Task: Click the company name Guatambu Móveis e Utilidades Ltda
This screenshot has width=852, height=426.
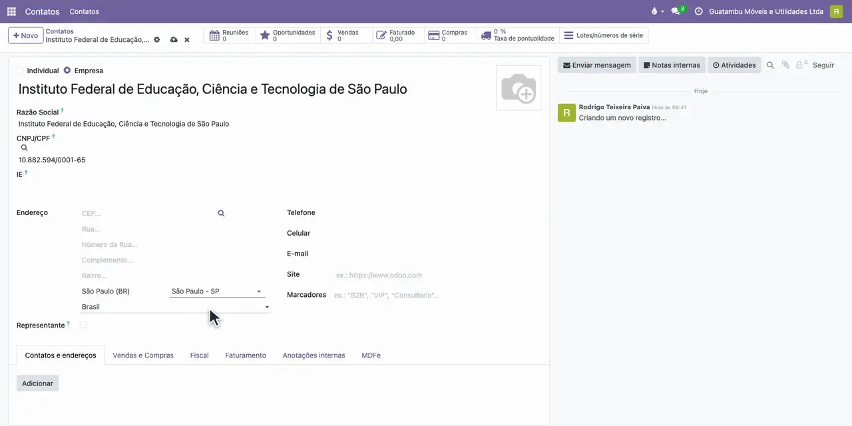Action: 766,11
